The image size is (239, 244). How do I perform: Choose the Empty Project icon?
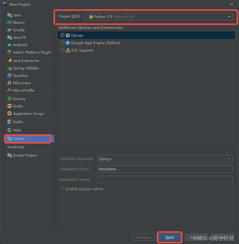[10, 155]
